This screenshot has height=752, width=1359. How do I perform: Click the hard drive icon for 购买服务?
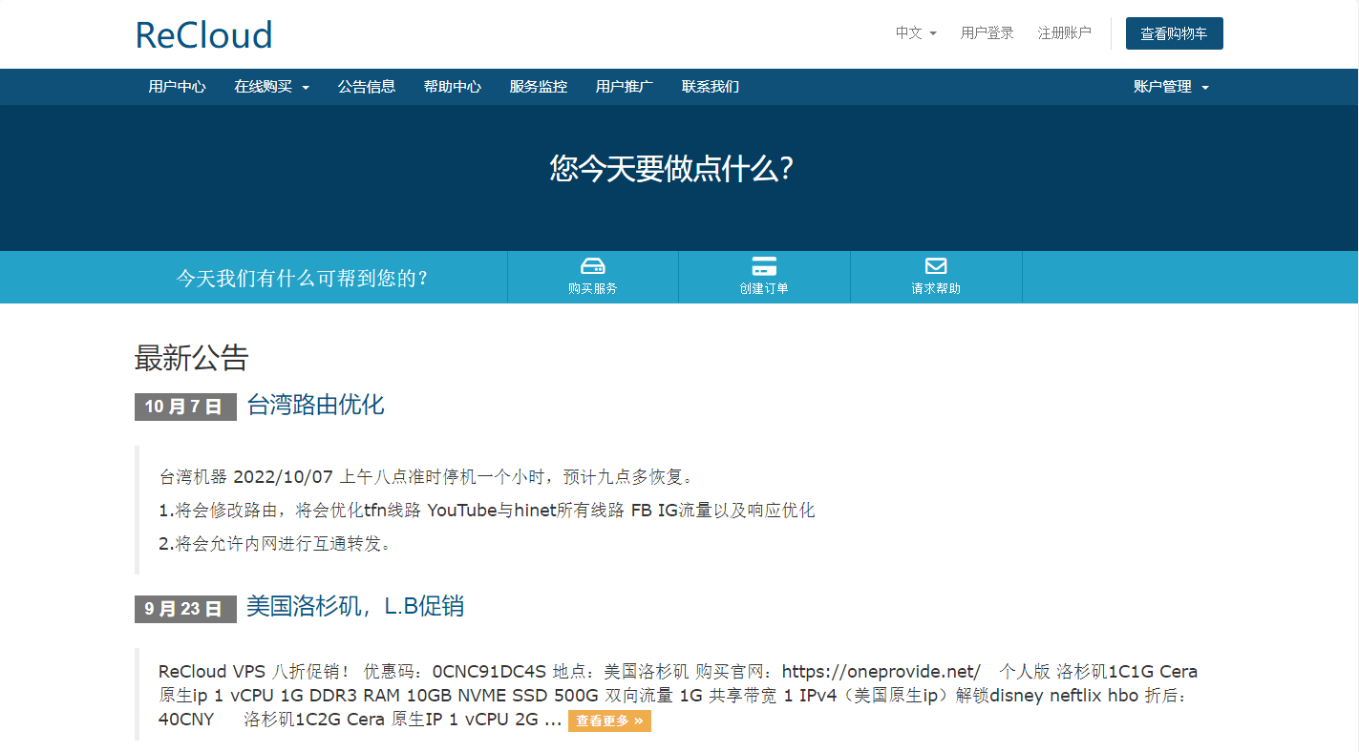pyautogui.click(x=592, y=266)
